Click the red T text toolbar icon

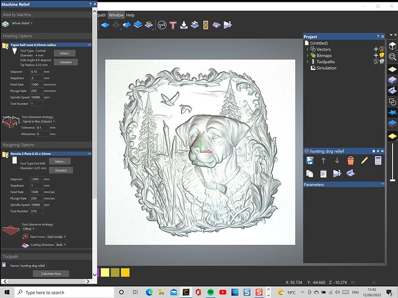173,25
